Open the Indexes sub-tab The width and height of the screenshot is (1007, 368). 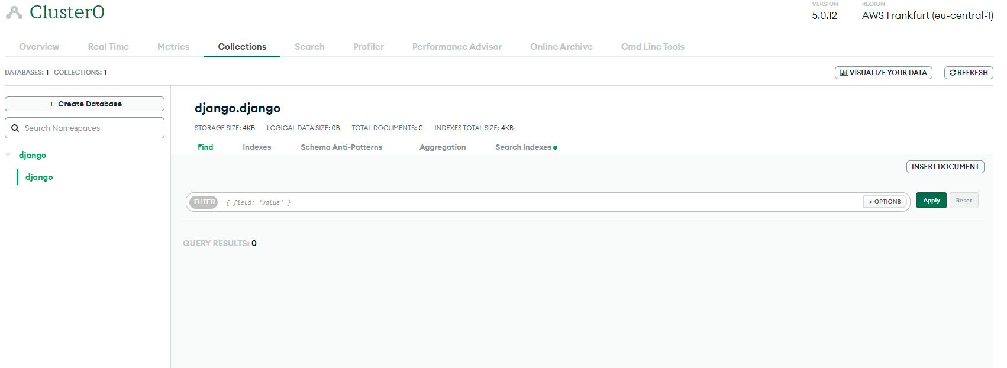point(257,147)
